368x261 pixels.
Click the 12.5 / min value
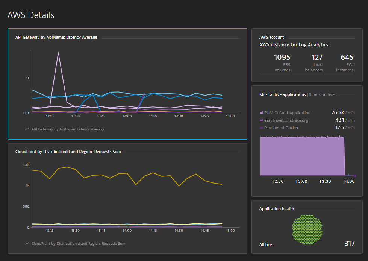(345, 128)
